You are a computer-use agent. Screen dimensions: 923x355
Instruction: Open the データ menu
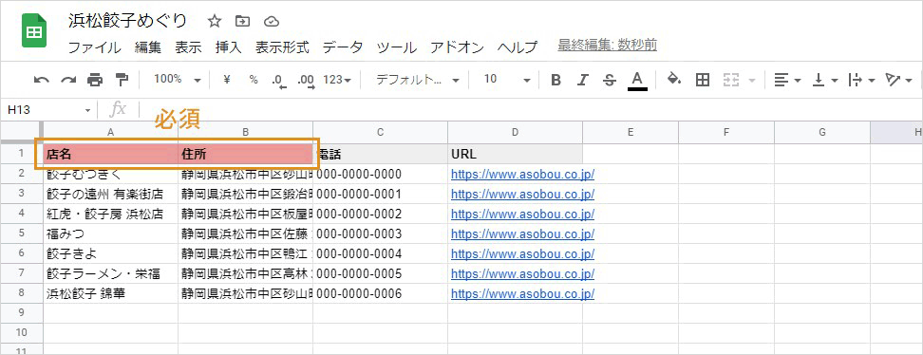[x=343, y=47]
